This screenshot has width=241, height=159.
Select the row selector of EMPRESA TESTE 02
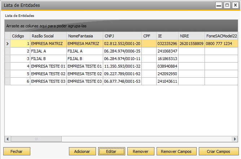pyautogui.click(x=8, y=74)
